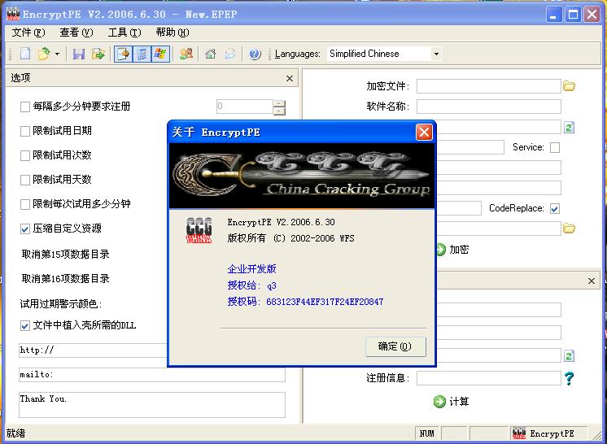Click the 加密文件 input field
The width and height of the screenshot is (607, 444).
pos(488,86)
